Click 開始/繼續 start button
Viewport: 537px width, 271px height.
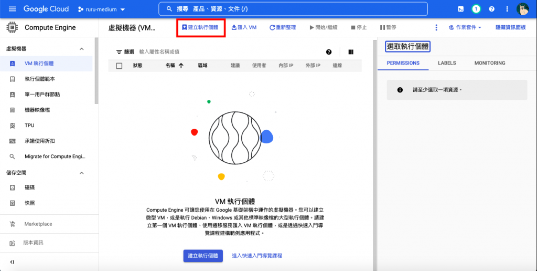[323, 27]
